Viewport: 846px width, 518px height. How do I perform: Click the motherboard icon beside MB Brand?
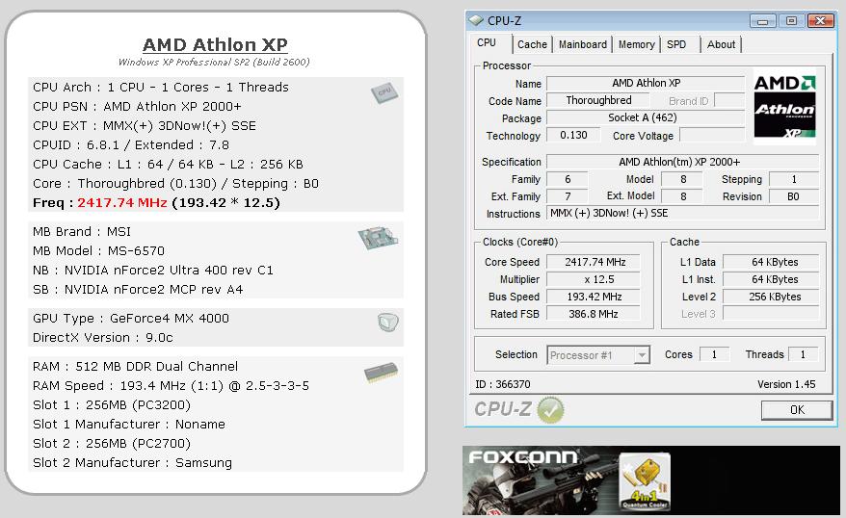point(379,238)
